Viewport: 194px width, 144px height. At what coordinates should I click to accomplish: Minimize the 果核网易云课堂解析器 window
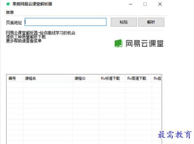(x=130, y=4)
